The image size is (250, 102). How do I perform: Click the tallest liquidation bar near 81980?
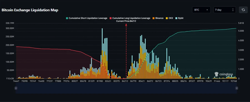102,53
